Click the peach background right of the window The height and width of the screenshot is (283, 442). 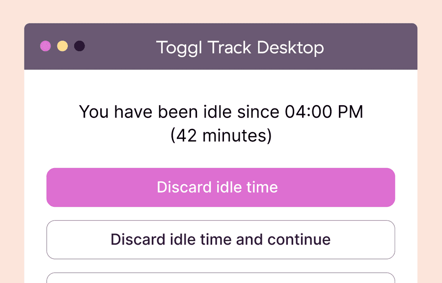coord(430,147)
